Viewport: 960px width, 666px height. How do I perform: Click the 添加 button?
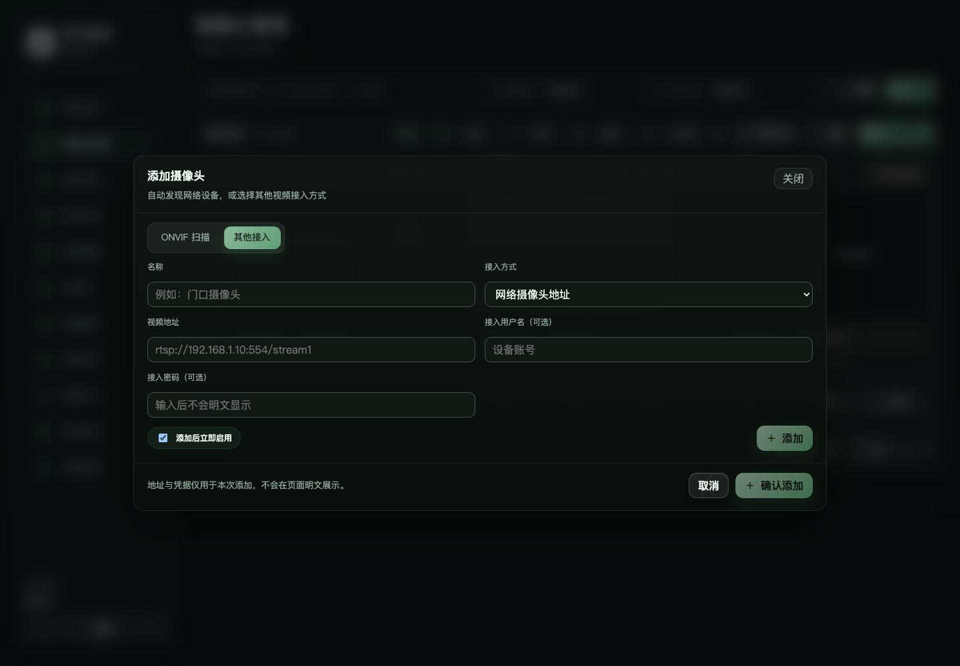pos(784,438)
